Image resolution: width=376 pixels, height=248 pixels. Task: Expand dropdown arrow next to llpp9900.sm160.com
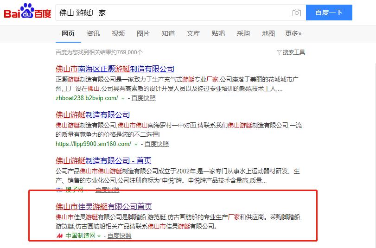pos(136,144)
